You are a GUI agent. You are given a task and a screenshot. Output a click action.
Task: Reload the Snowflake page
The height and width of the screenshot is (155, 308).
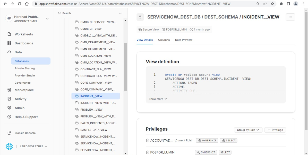pyautogui.click(x=20, y=4)
